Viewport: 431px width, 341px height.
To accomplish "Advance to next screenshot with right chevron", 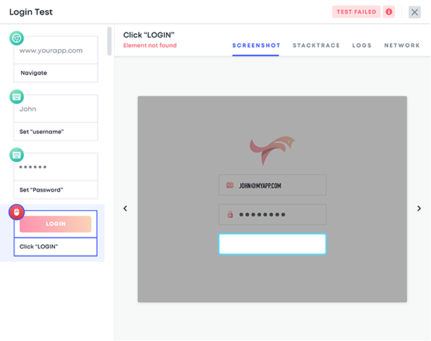I will [x=419, y=208].
